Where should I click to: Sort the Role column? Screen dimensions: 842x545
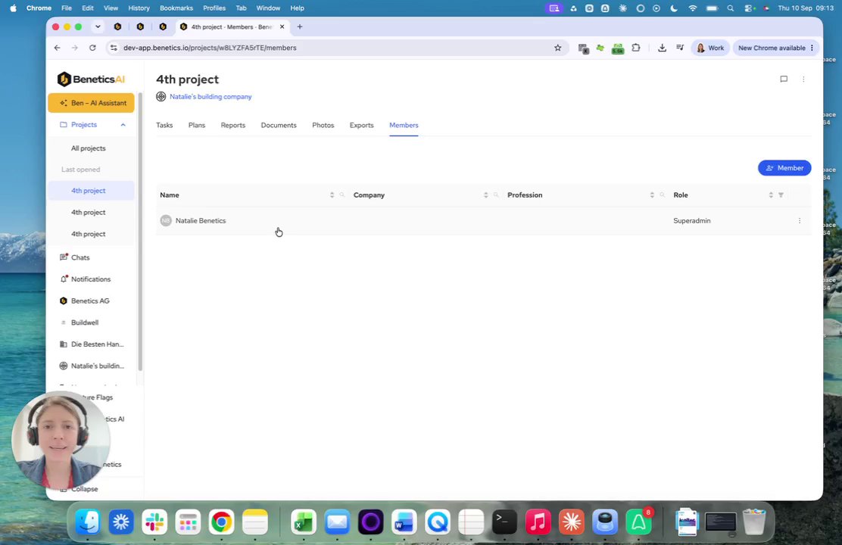pos(771,195)
